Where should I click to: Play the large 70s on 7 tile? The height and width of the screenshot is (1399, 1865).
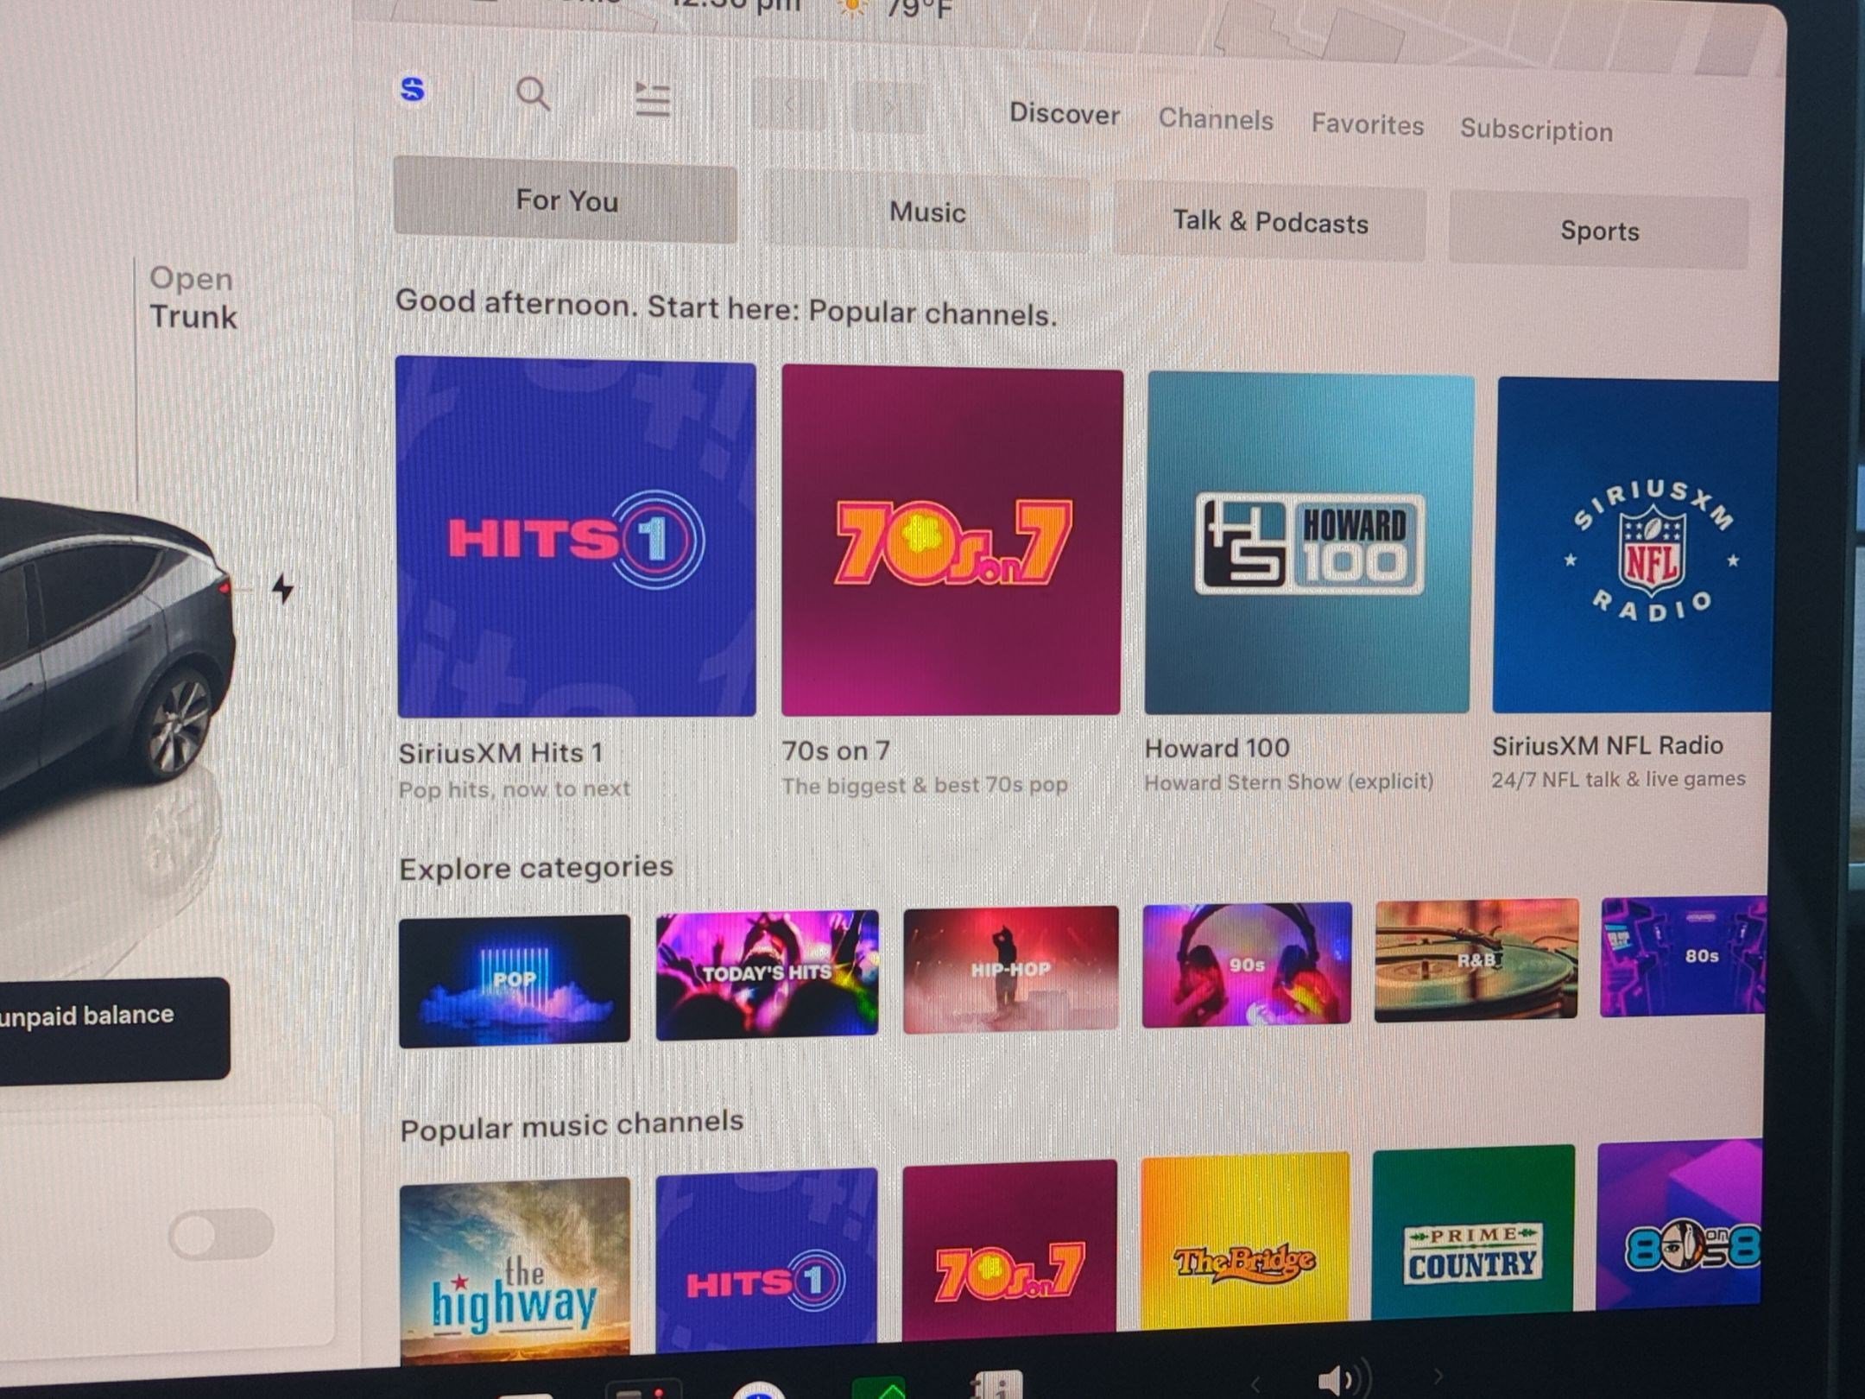(x=952, y=541)
